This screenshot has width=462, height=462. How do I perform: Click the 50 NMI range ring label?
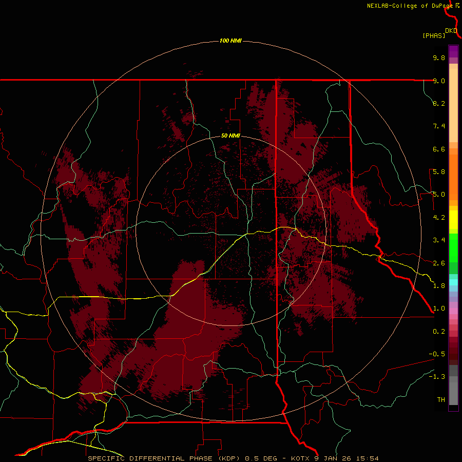pyautogui.click(x=230, y=136)
